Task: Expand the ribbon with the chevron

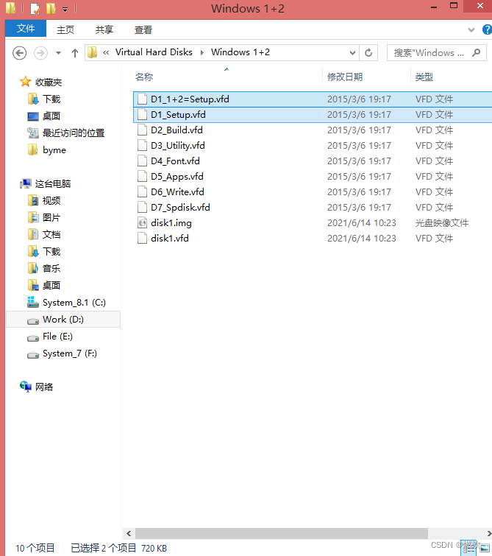Action: coord(471,29)
